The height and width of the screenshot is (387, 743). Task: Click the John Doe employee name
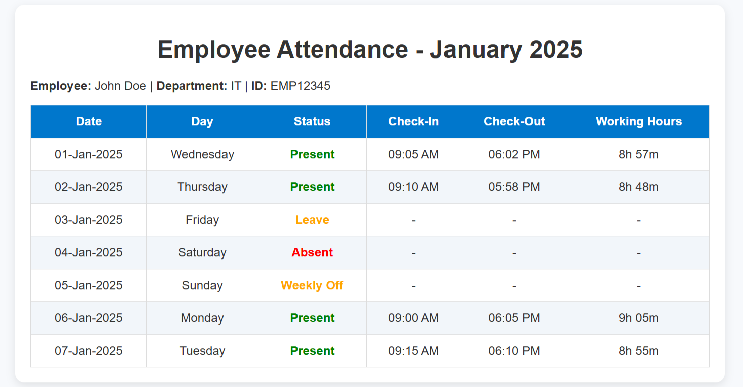click(120, 86)
